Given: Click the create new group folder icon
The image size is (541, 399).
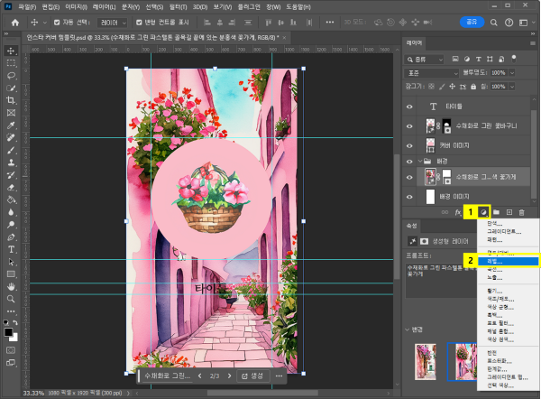Looking at the screenshot, I should pyautogui.click(x=496, y=211).
